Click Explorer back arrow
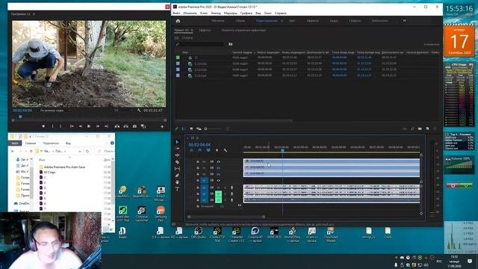Viewport: 478px width, 269px height. [x=13, y=151]
